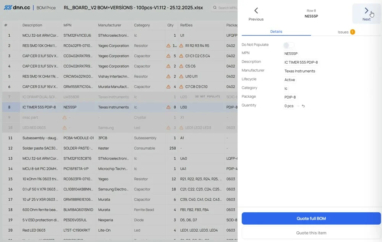Reset the quantity with the undo arrow

(303, 106)
